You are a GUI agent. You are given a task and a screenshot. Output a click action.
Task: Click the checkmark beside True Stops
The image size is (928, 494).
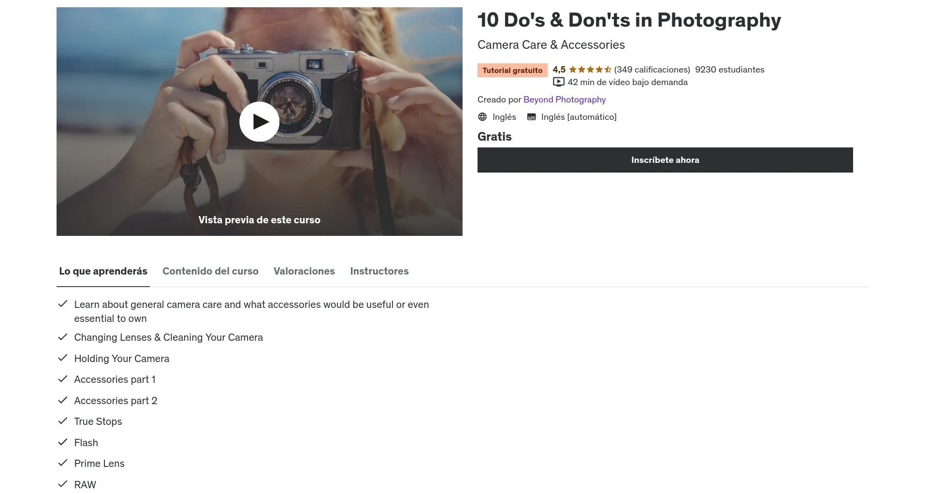63,421
